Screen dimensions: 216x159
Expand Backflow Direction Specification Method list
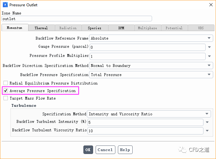151,66
